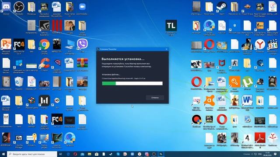
Task: Open Viber from the taskbar
Action: 147,154
